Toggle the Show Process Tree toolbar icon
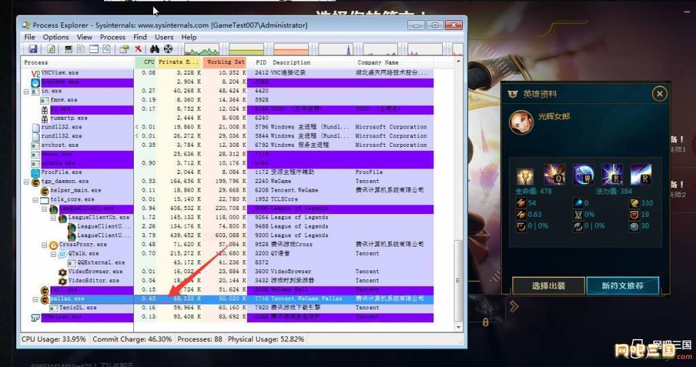This screenshot has height=367, width=696. coord(81,49)
